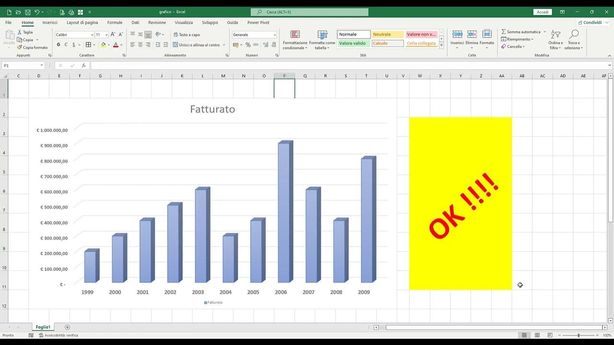
Task: Open the Riempimento dropdown
Action: coord(517,39)
